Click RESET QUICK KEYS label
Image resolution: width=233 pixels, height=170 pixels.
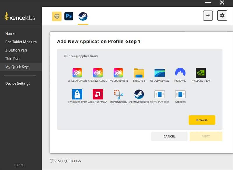[x=68, y=161]
